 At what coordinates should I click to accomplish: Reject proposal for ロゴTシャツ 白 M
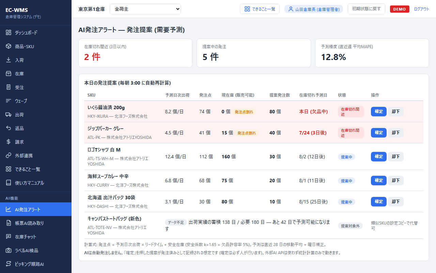tap(396, 157)
